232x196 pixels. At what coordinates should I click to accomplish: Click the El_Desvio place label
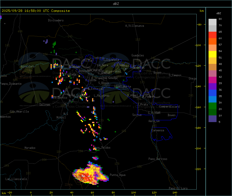point(60,98)
